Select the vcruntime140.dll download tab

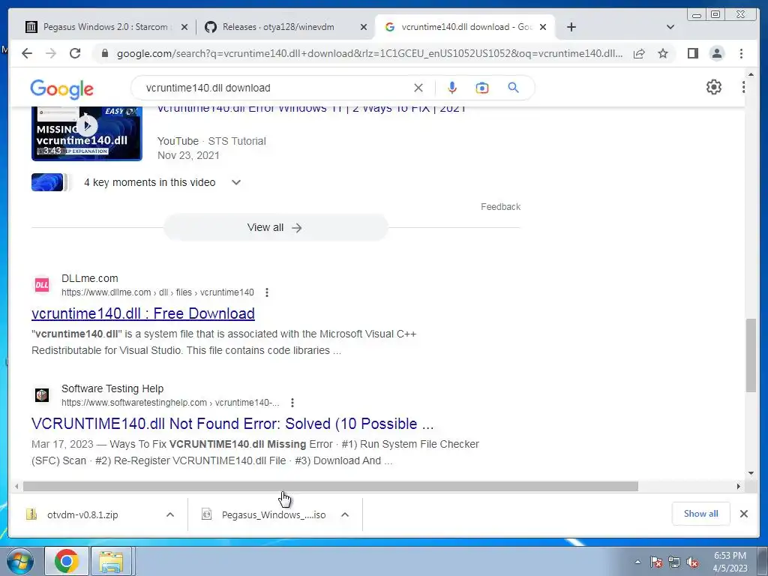pos(464,27)
